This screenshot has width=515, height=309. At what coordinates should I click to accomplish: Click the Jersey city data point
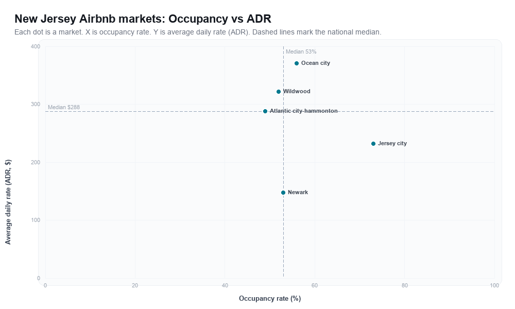coord(373,144)
